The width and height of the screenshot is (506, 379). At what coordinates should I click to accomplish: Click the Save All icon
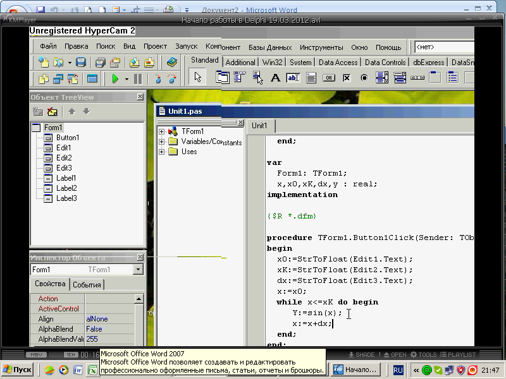101,62
